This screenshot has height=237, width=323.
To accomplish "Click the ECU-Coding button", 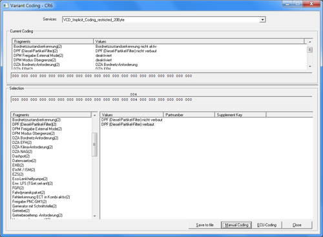I will pyautogui.click(x=267, y=225).
